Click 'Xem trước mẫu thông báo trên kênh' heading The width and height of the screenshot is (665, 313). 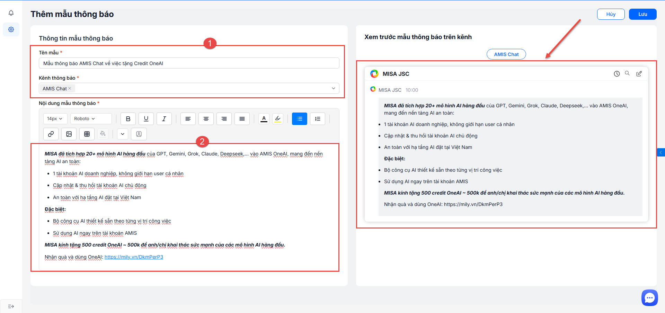[418, 37]
